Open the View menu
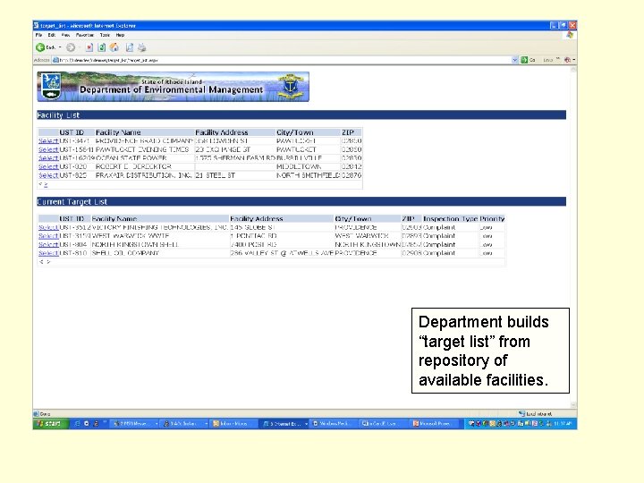The width and height of the screenshot is (644, 483). (65, 35)
